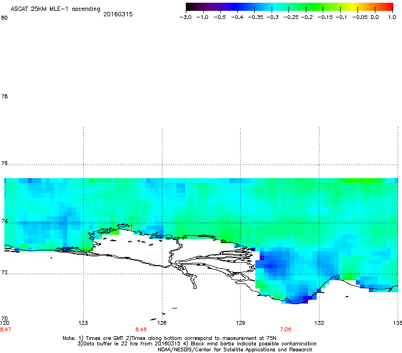Click the -1.0 colorbar tick label
The image size is (402, 353).
(202, 17)
